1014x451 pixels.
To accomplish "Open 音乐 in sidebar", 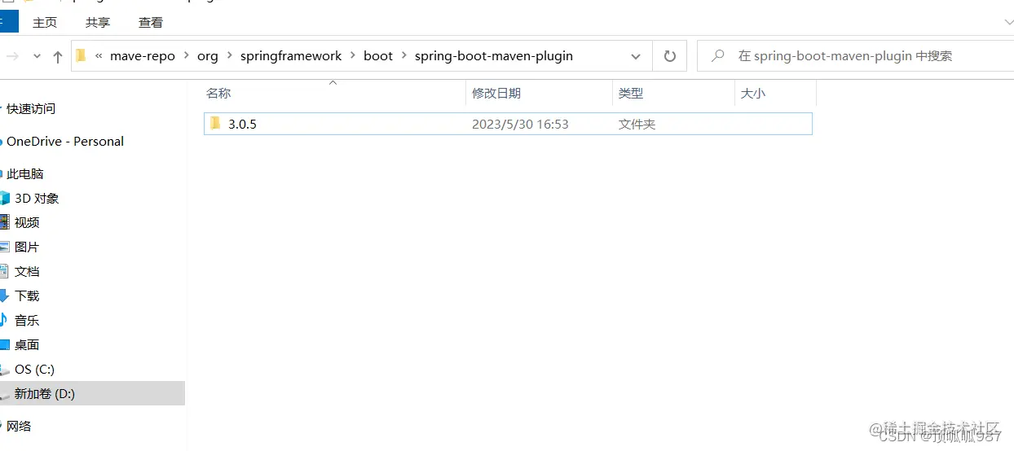I will click(x=27, y=320).
